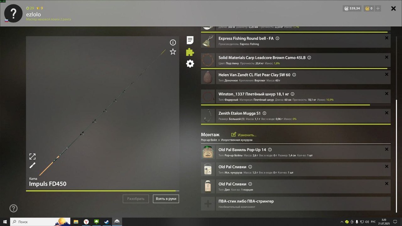This screenshot has width=402, height=226.
Task: Show info for Old Pal Ваниль Pop-Up 14
Action: 270,150
